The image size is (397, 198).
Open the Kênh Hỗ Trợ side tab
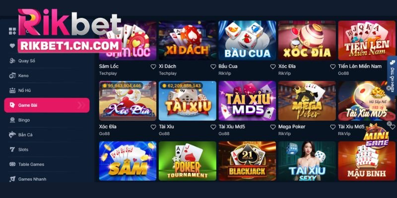tap(392, 75)
